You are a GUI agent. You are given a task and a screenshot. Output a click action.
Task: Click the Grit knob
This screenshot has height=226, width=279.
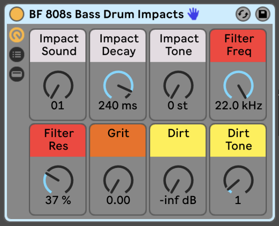pyautogui.click(x=118, y=180)
